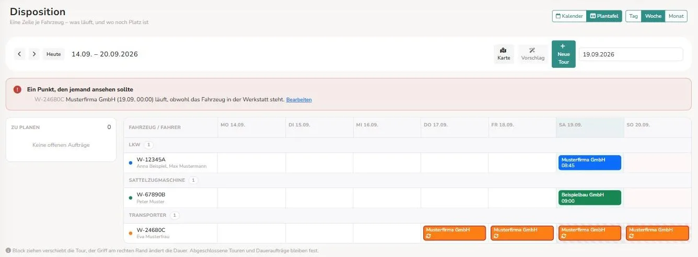This screenshot has height=257, width=698.
Task: Click the date field showing 19.09.2026
Action: pyautogui.click(x=631, y=54)
